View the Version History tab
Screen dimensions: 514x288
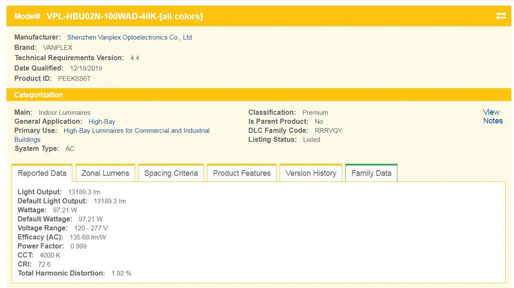coord(311,173)
